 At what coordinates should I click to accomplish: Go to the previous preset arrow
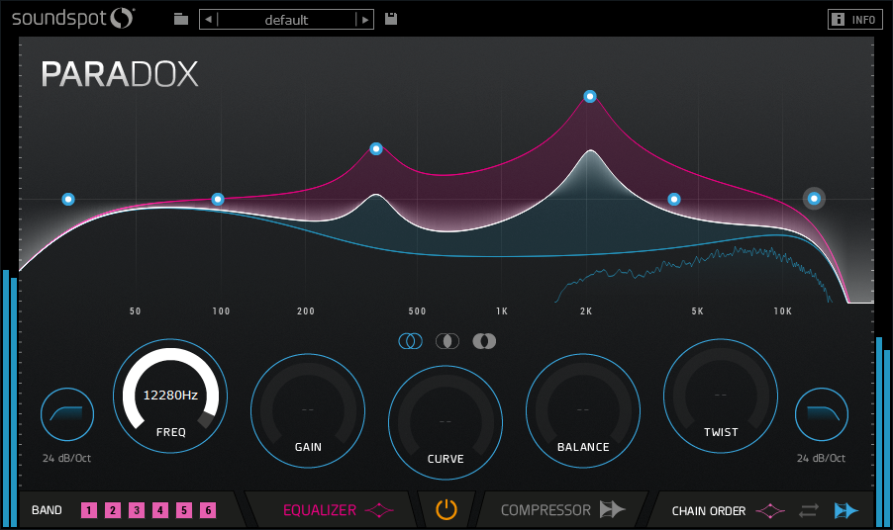click(x=208, y=20)
